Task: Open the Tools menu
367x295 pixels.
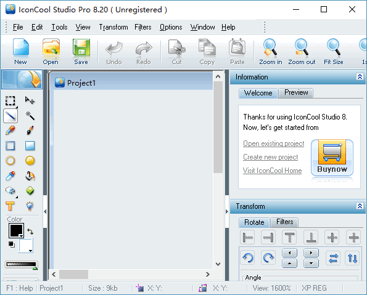Action: pyautogui.click(x=59, y=27)
